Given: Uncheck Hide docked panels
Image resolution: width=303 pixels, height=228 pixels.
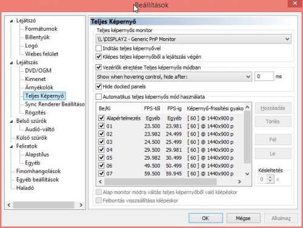Looking at the screenshot, I should (x=99, y=86).
